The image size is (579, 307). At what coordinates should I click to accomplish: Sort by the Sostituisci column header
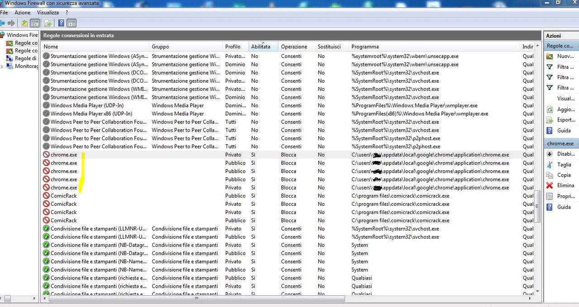point(331,47)
